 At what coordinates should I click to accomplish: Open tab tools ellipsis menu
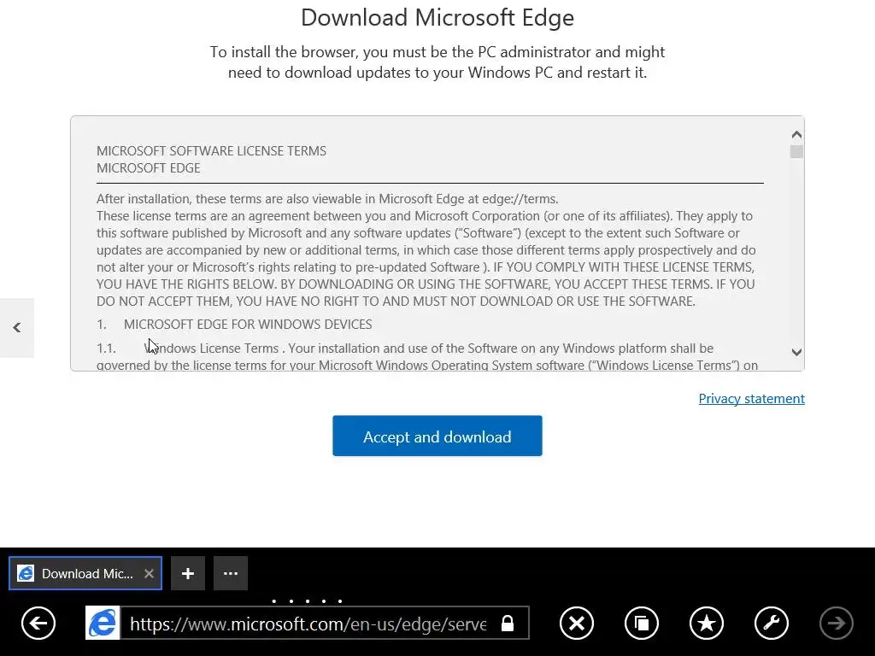[231, 573]
